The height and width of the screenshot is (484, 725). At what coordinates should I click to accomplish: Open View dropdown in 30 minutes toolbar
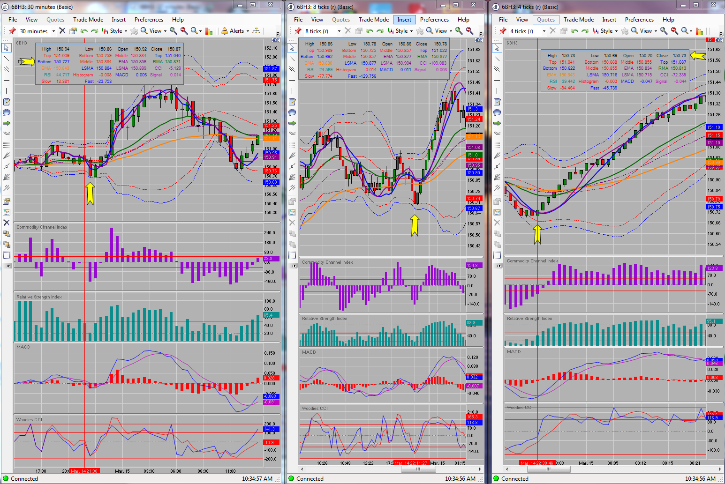[165, 31]
